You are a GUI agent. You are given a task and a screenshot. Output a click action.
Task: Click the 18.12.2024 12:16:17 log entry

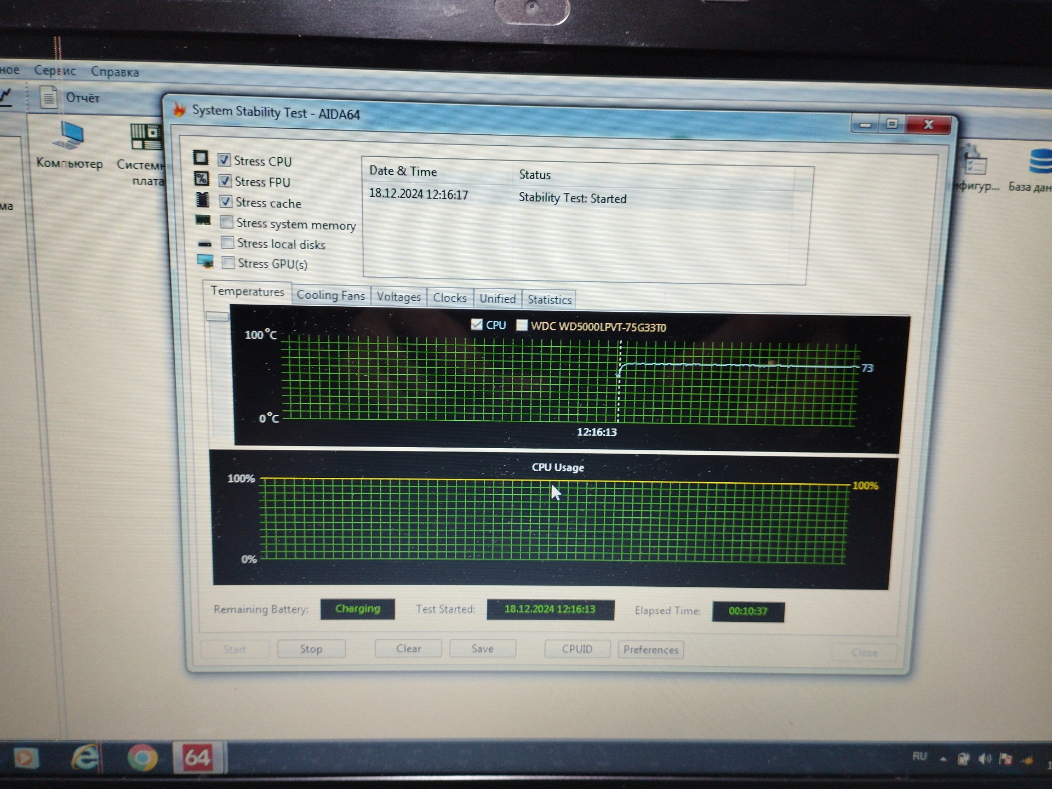[x=419, y=194]
